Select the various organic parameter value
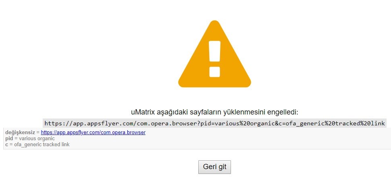391x188 pixels. tap(37, 139)
